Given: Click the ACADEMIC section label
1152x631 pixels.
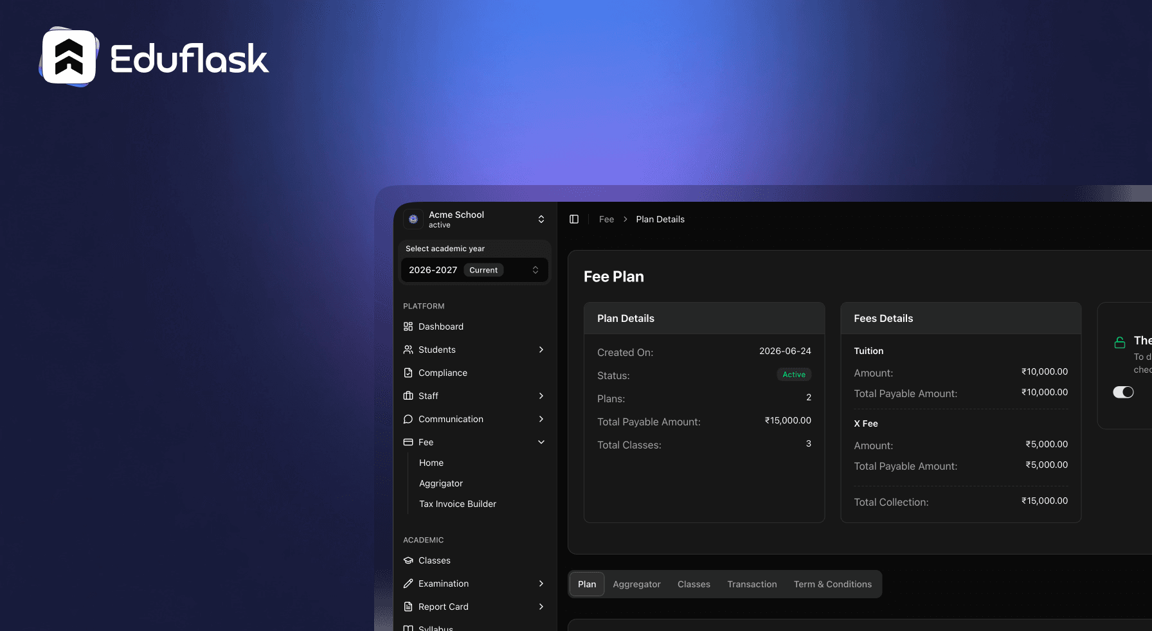Looking at the screenshot, I should (423, 540).
